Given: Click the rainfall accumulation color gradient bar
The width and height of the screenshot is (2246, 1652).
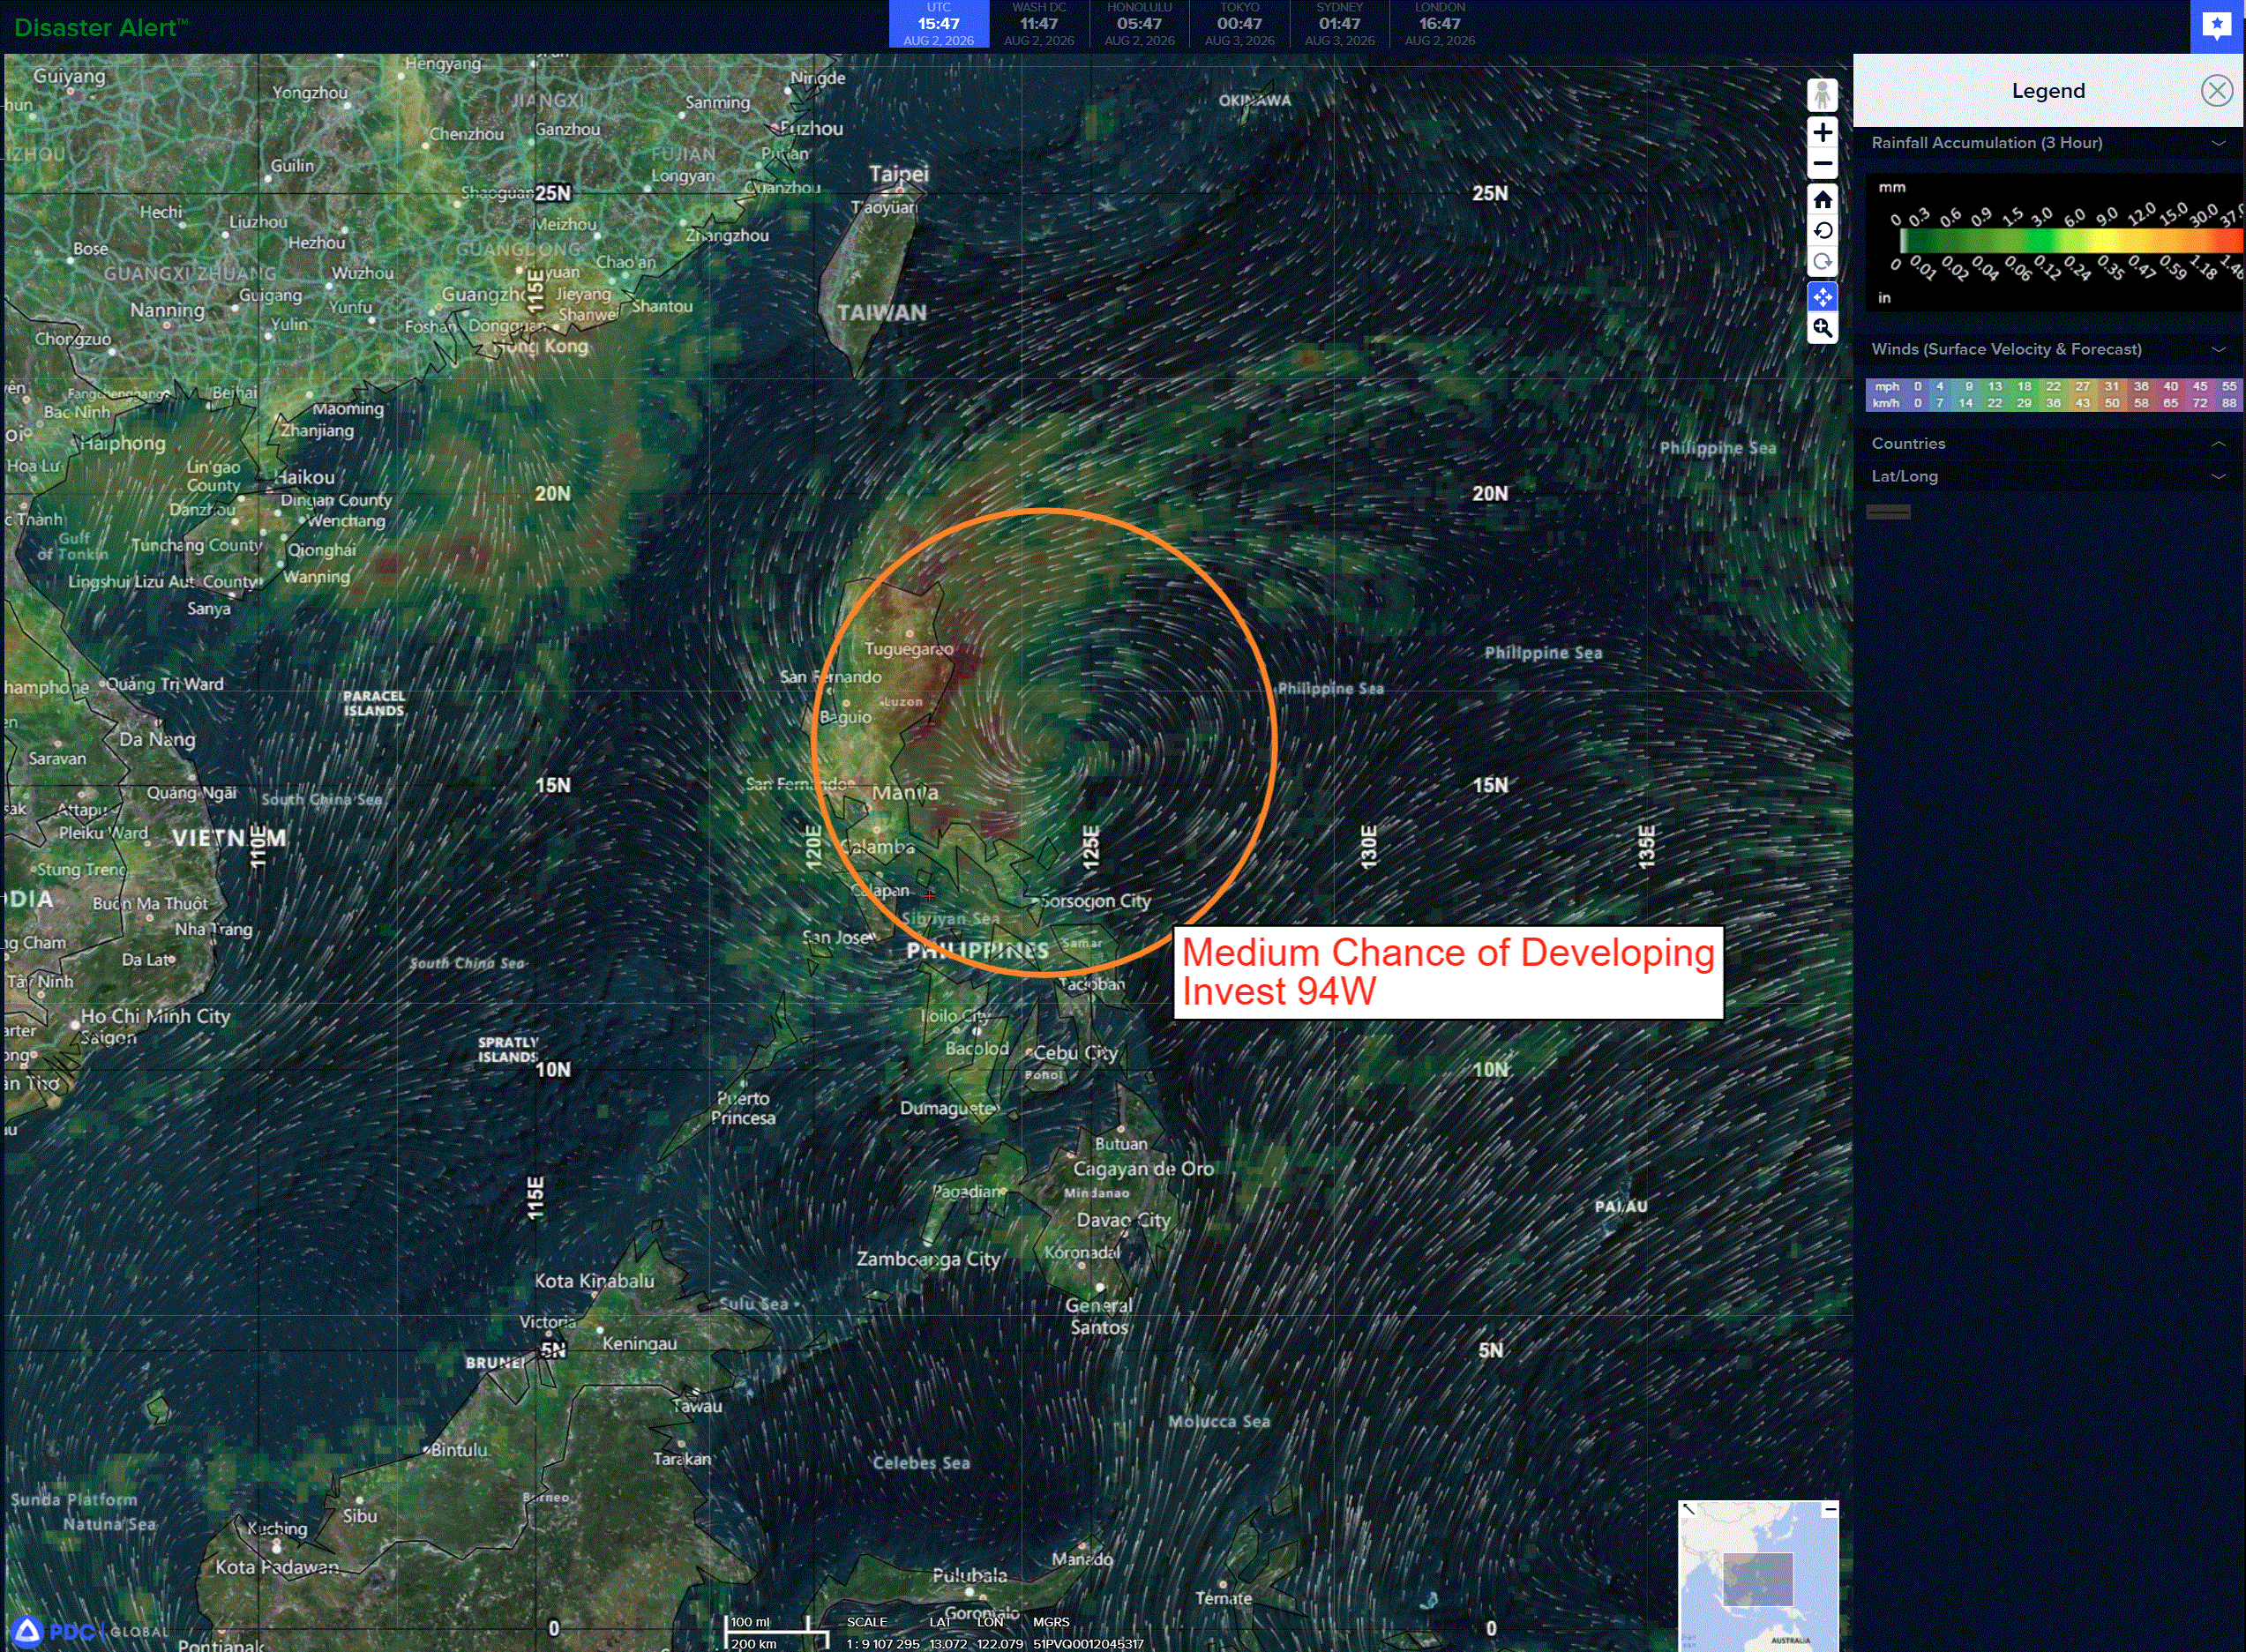Looking at the screenshot, I should tap(2071, 241).
